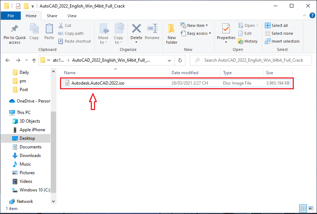The height and width of the screenshot is (214, 317).
Task: Go up one folder level
Action: 34,60
